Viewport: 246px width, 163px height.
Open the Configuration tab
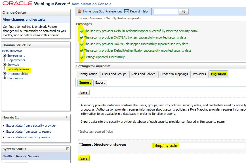(88, 74)
